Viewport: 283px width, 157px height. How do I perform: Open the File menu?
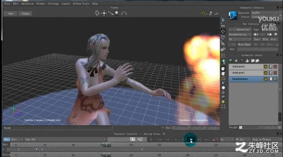(x=7, y=4)
